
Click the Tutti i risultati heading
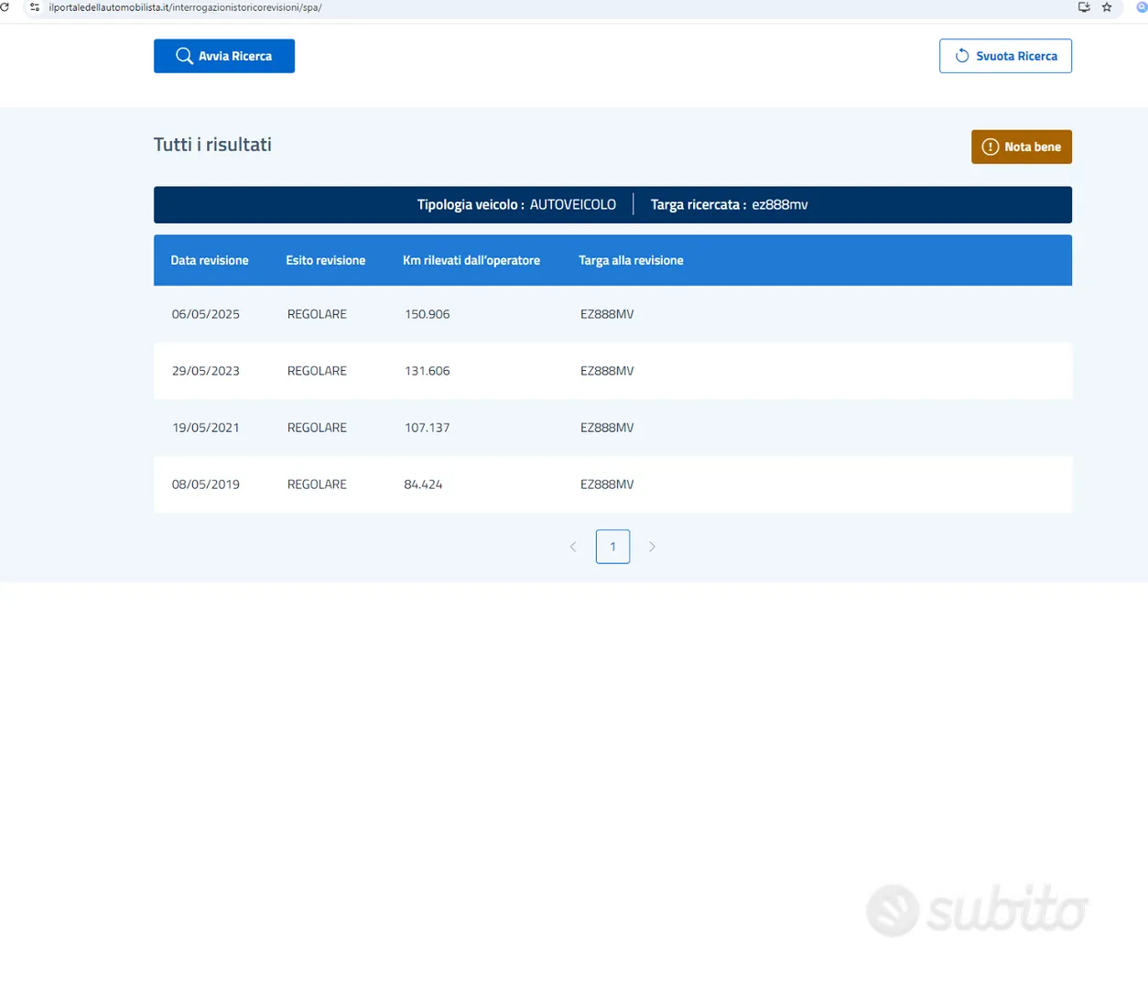coord(212,145)
